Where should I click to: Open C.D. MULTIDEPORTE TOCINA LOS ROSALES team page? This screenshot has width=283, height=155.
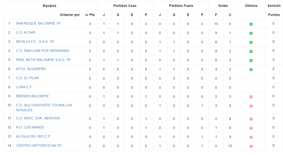coord(44,108)
